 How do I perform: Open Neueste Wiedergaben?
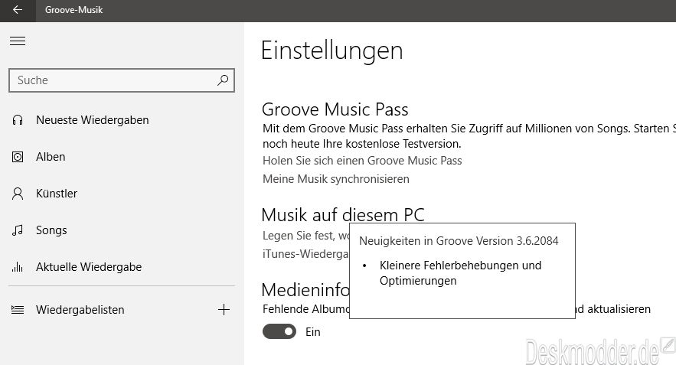(93, 120)
